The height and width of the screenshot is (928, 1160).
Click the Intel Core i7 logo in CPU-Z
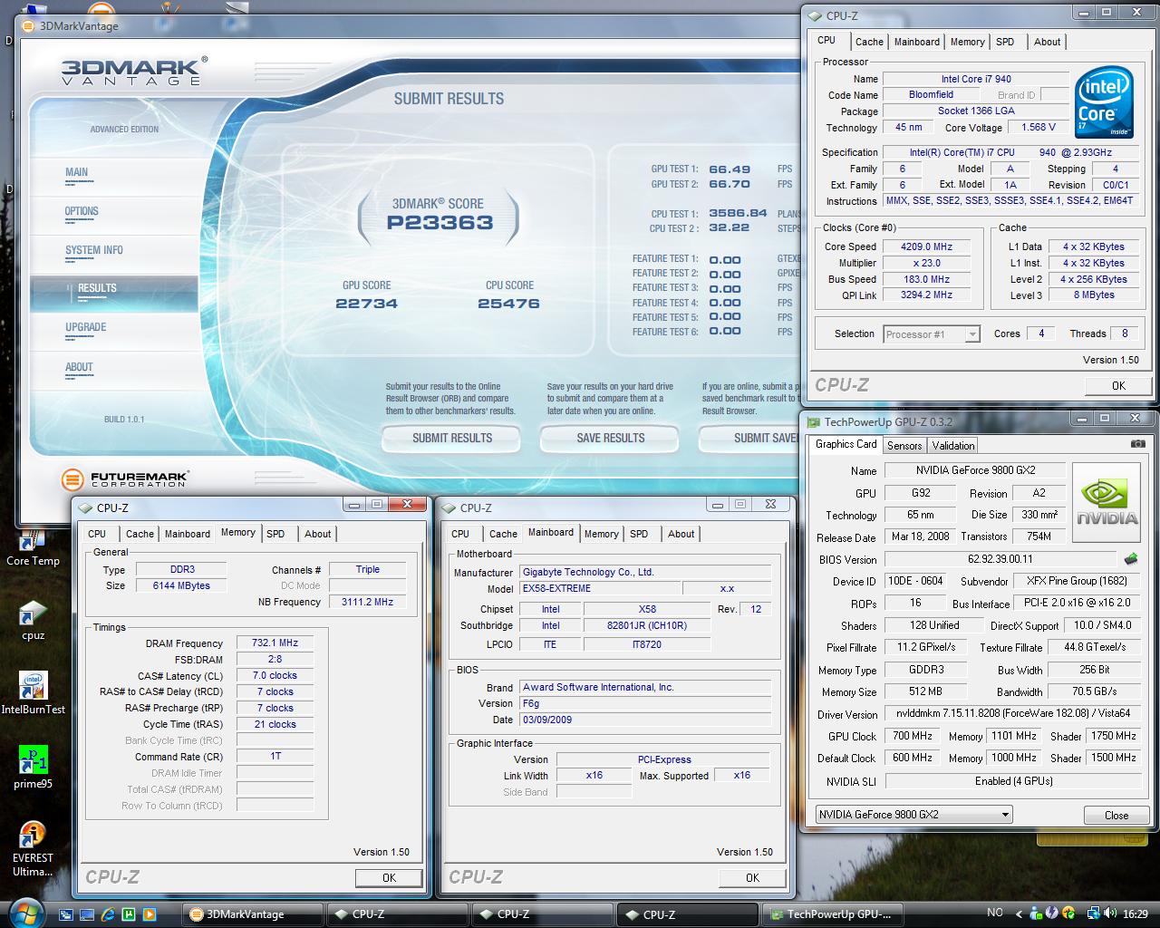pos(1105,103)
